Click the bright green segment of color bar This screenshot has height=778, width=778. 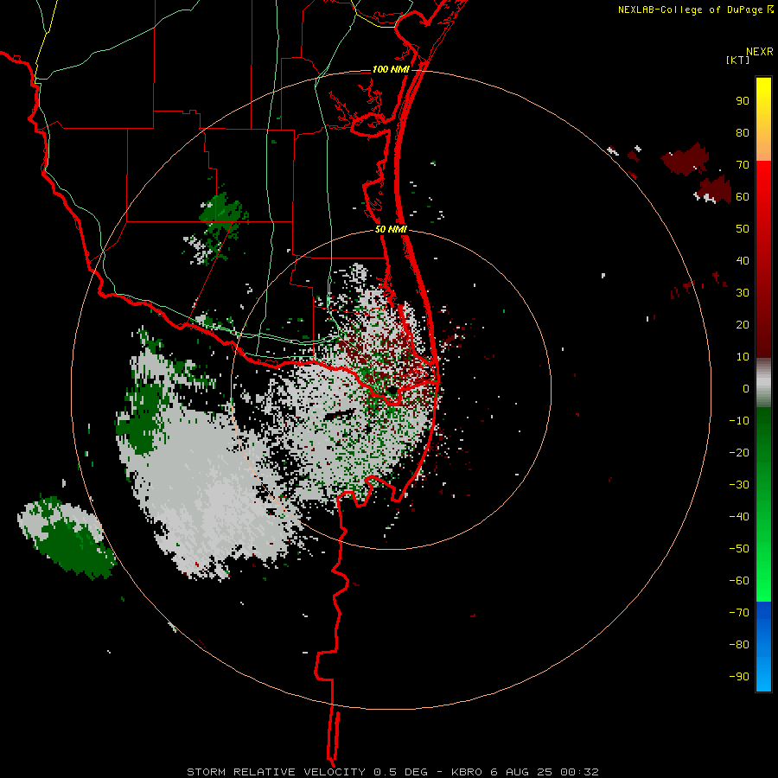pyautogui.click(x=763, y=571)
